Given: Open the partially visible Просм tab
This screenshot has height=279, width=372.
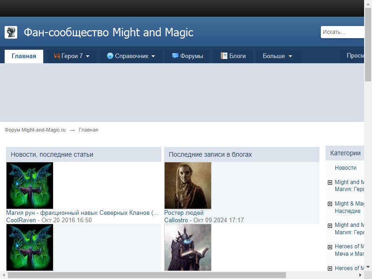Looking at the screenshot, I should coord(352,56).
